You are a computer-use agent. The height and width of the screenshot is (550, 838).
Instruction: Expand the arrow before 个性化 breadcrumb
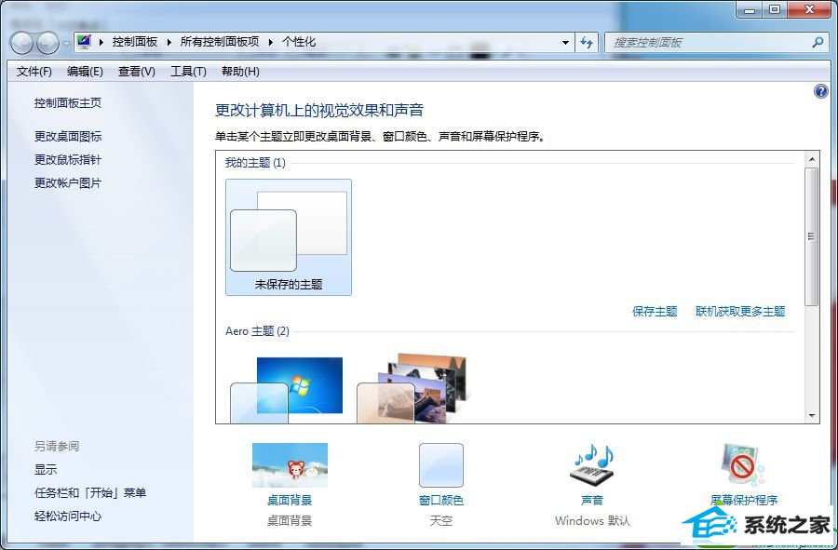(x=270, y=42)
